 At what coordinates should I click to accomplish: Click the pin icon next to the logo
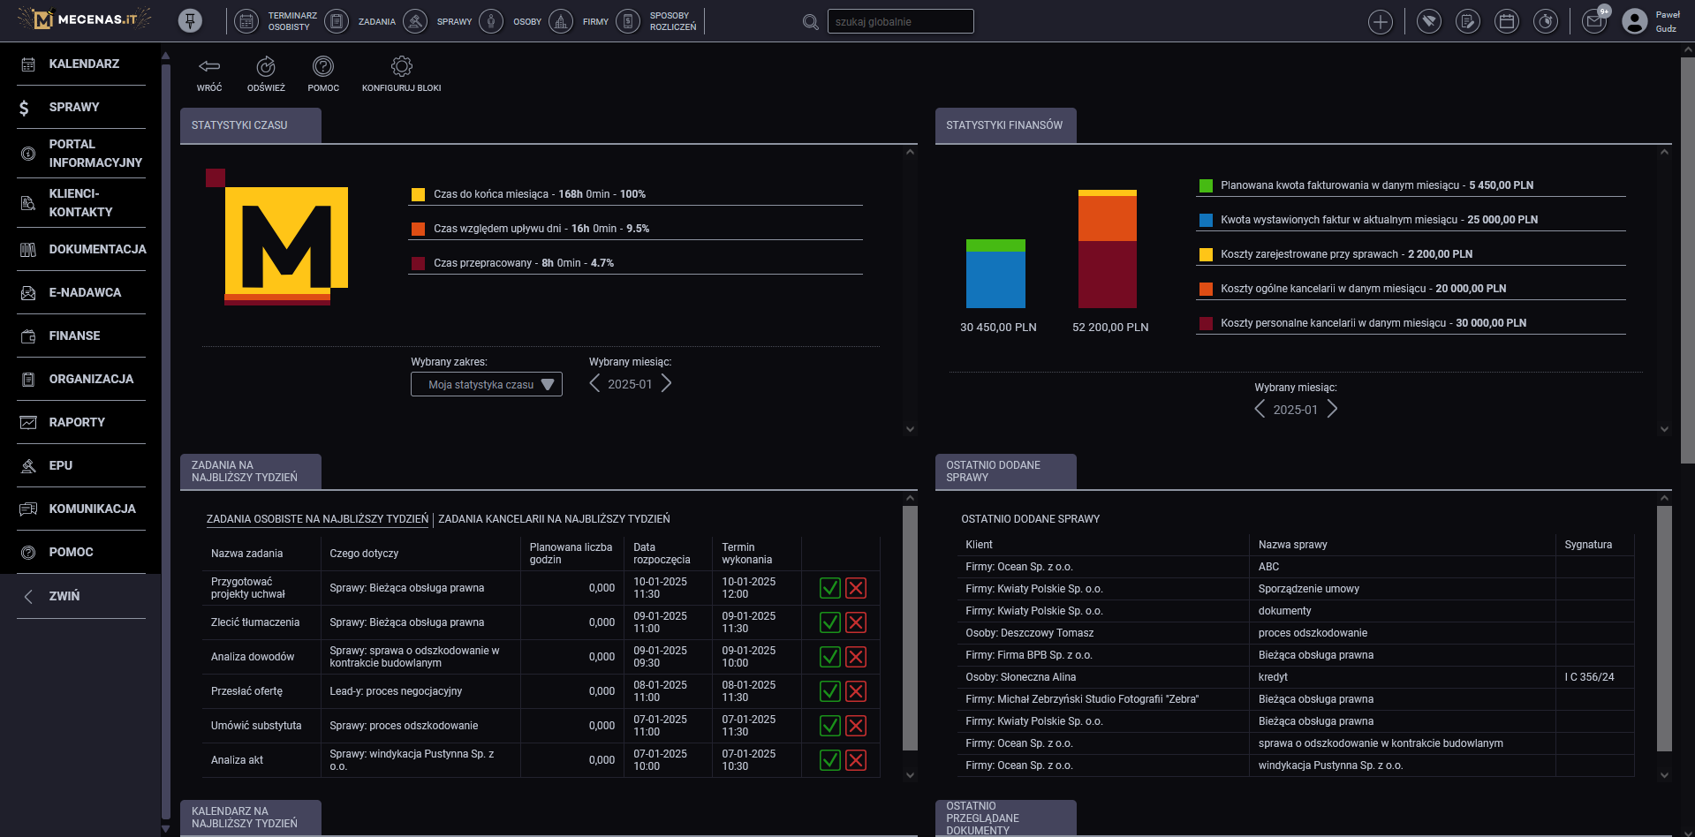coord(189,19)
